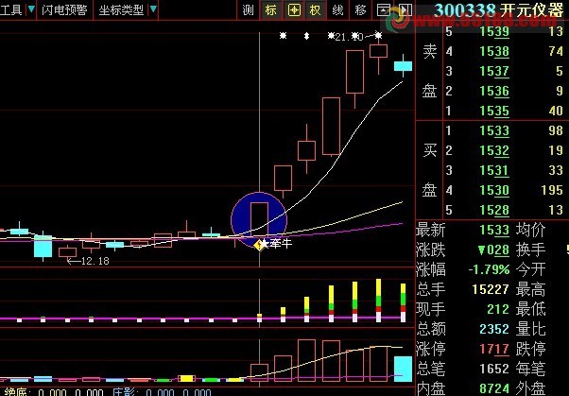Click the 牵牛 star signal marker

(x=277, y=243)
